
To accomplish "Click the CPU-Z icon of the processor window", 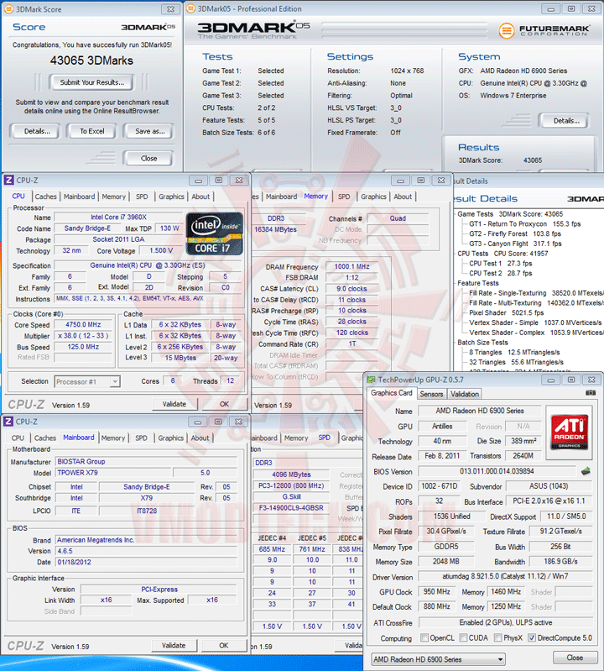I will point(8,181).
